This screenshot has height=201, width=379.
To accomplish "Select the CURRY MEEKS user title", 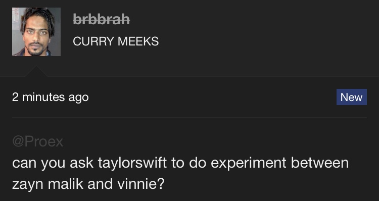I will 116,41.
